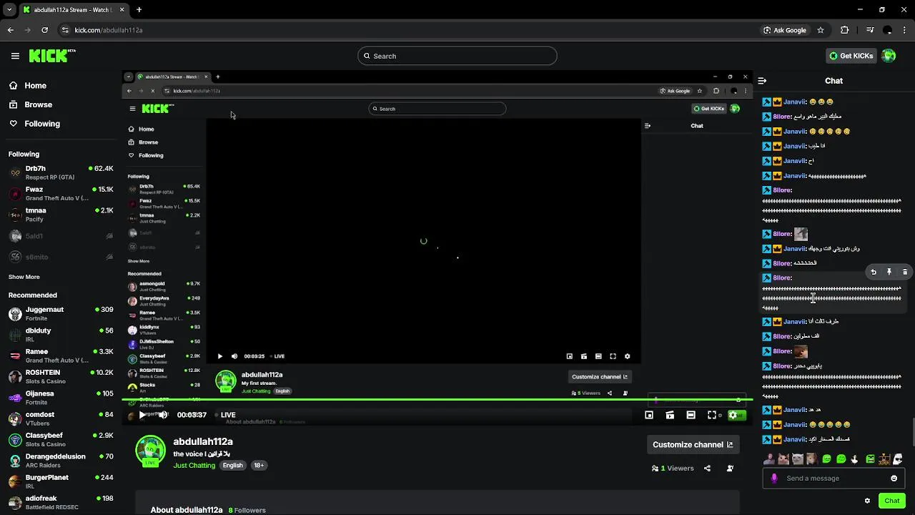This screenshot has width=915, height=515.
Task: Click the Send a message field
Action: click(834, 479)
